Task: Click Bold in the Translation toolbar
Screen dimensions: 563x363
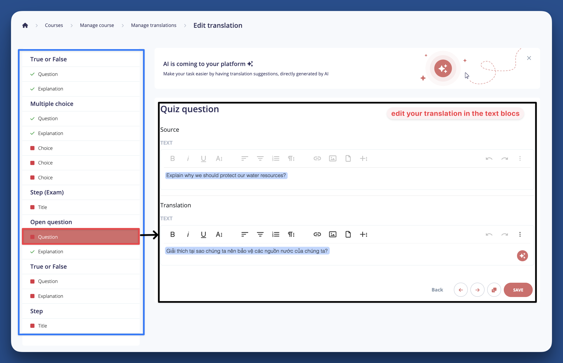Action: 172,234
